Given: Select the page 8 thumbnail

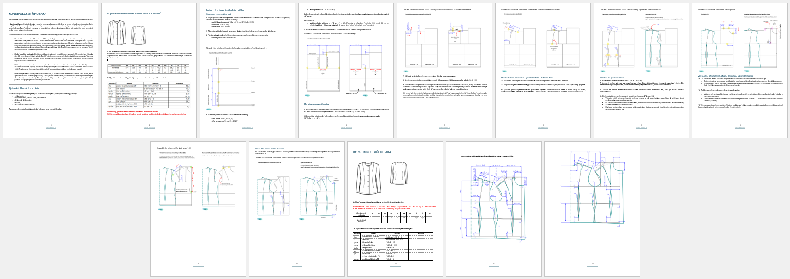Looking at the screenshot, I should (x=740, y=70).
